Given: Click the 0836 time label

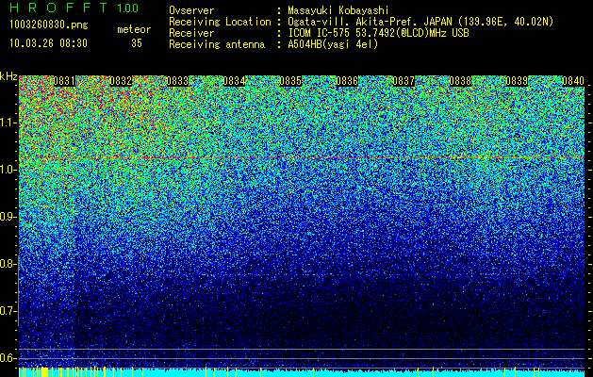Looking at the screenshot, I should click(347, 81).
